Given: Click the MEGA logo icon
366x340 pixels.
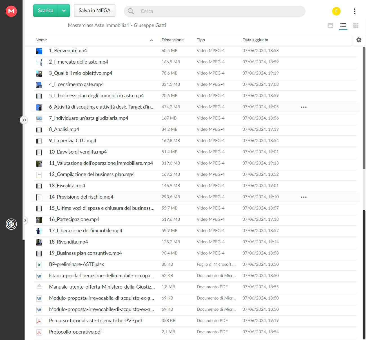Looking at the screenshot, I should pos(11,11).
